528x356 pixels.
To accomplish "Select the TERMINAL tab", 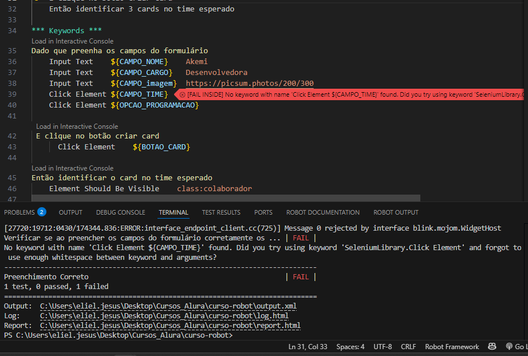I will coord(174,212).
